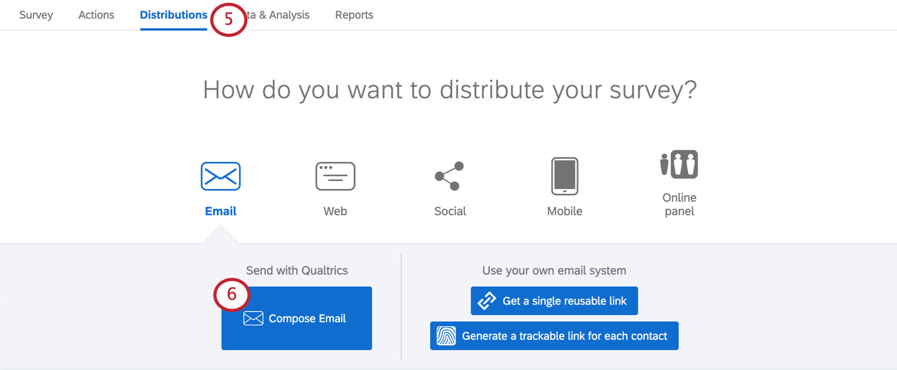Click the "Get a single reusable link" text
This screenshot has width=897, height=370.
pyautogui.click(x=565, y=301)
